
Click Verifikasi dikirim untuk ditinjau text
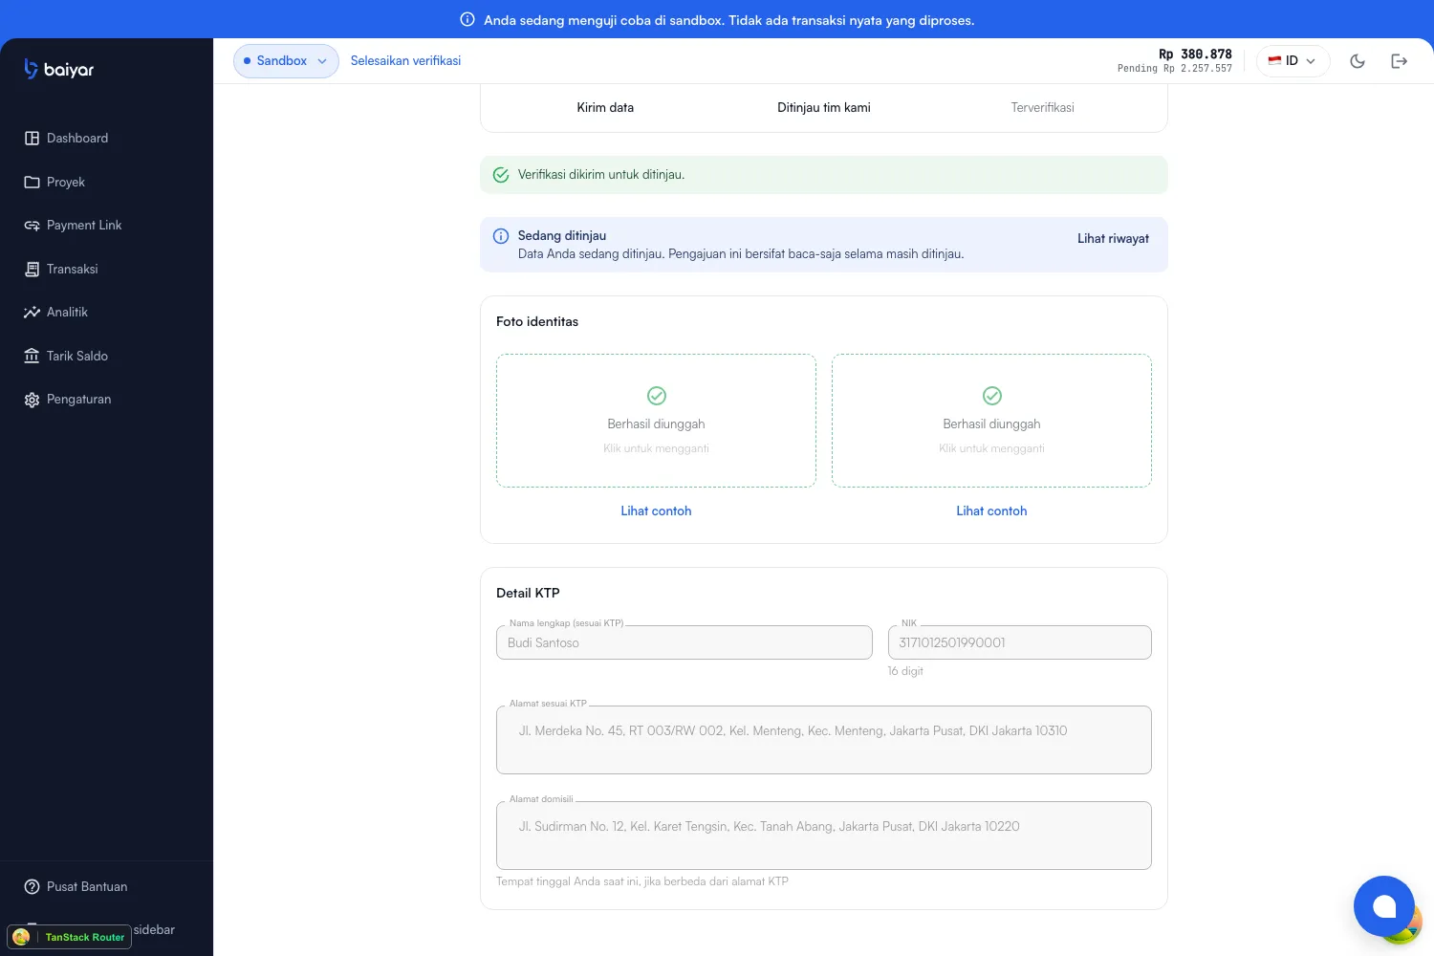pyautogui.click(x=601, y=175)
